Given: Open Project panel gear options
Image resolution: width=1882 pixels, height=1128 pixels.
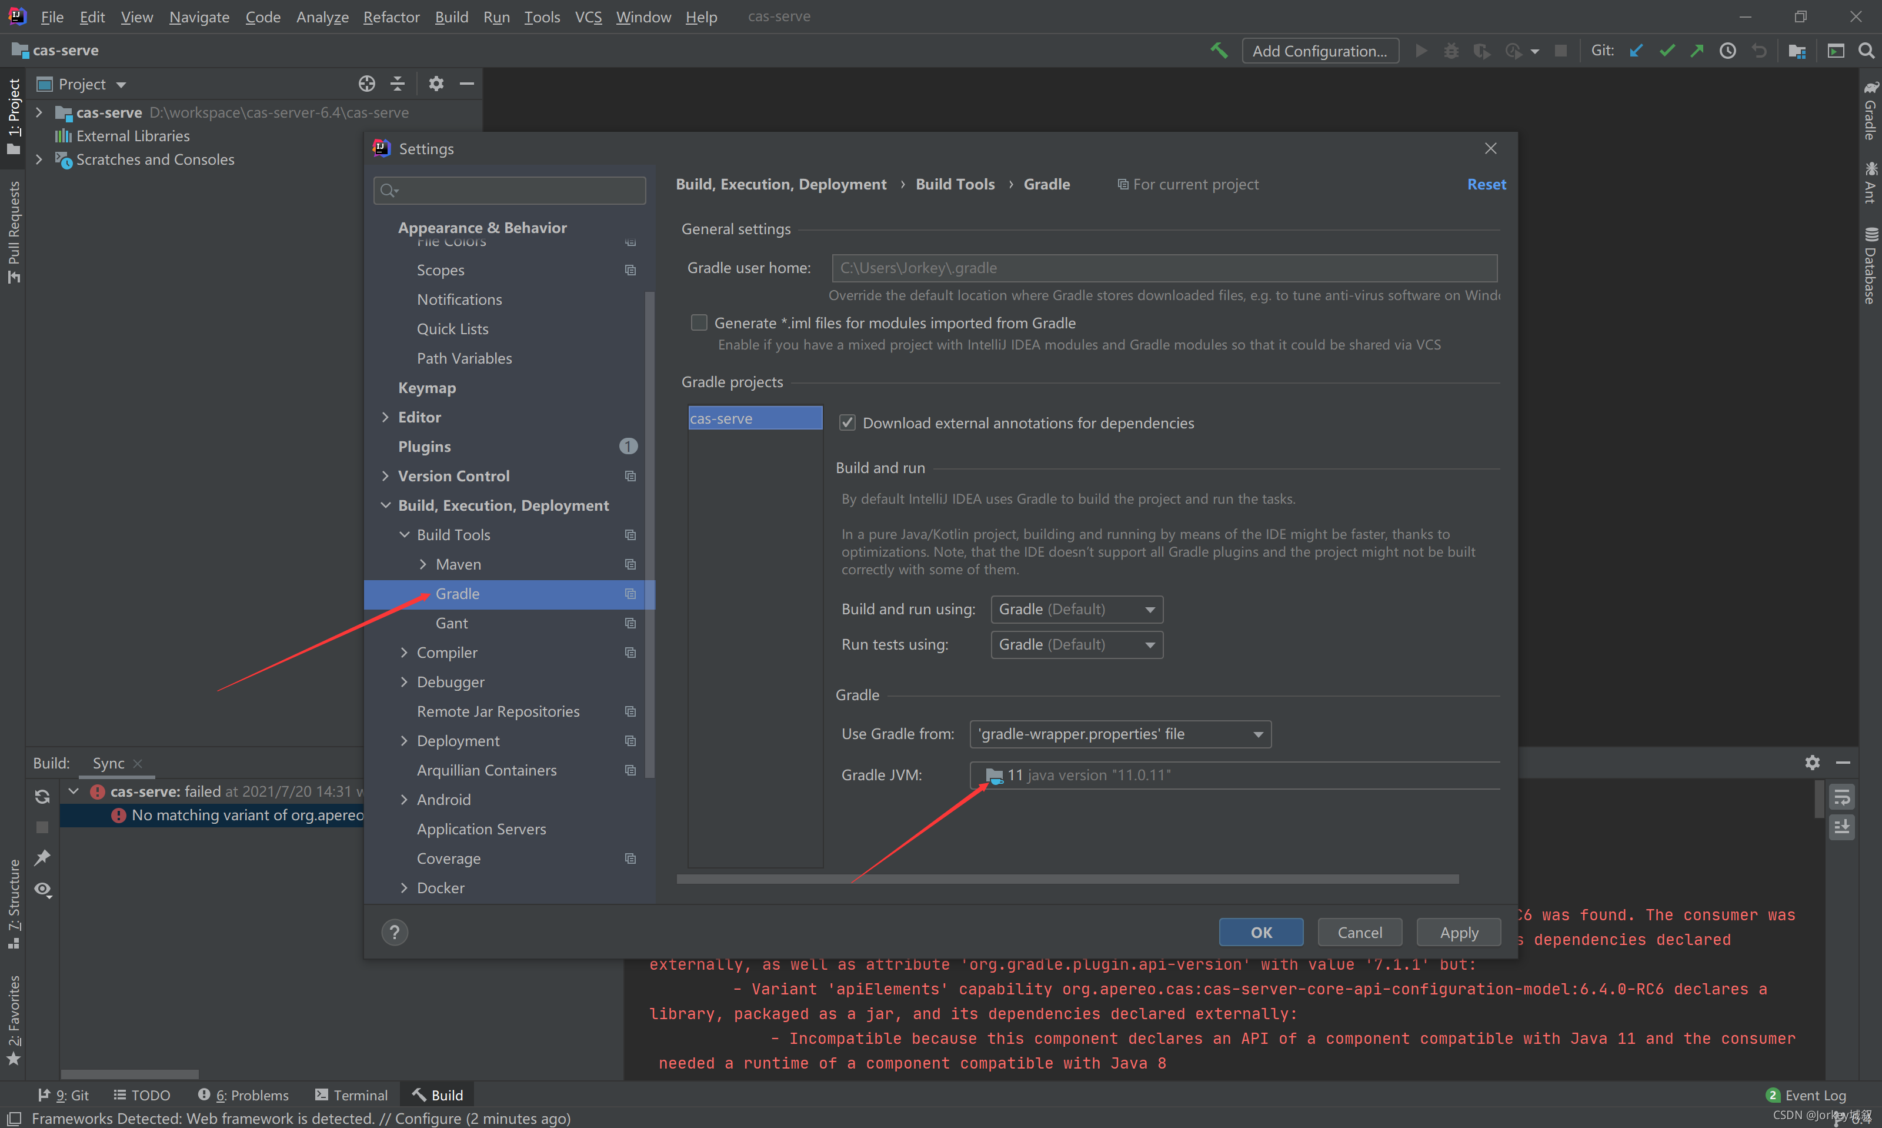Looking at the screenshot, I should (x=435, y=84).
